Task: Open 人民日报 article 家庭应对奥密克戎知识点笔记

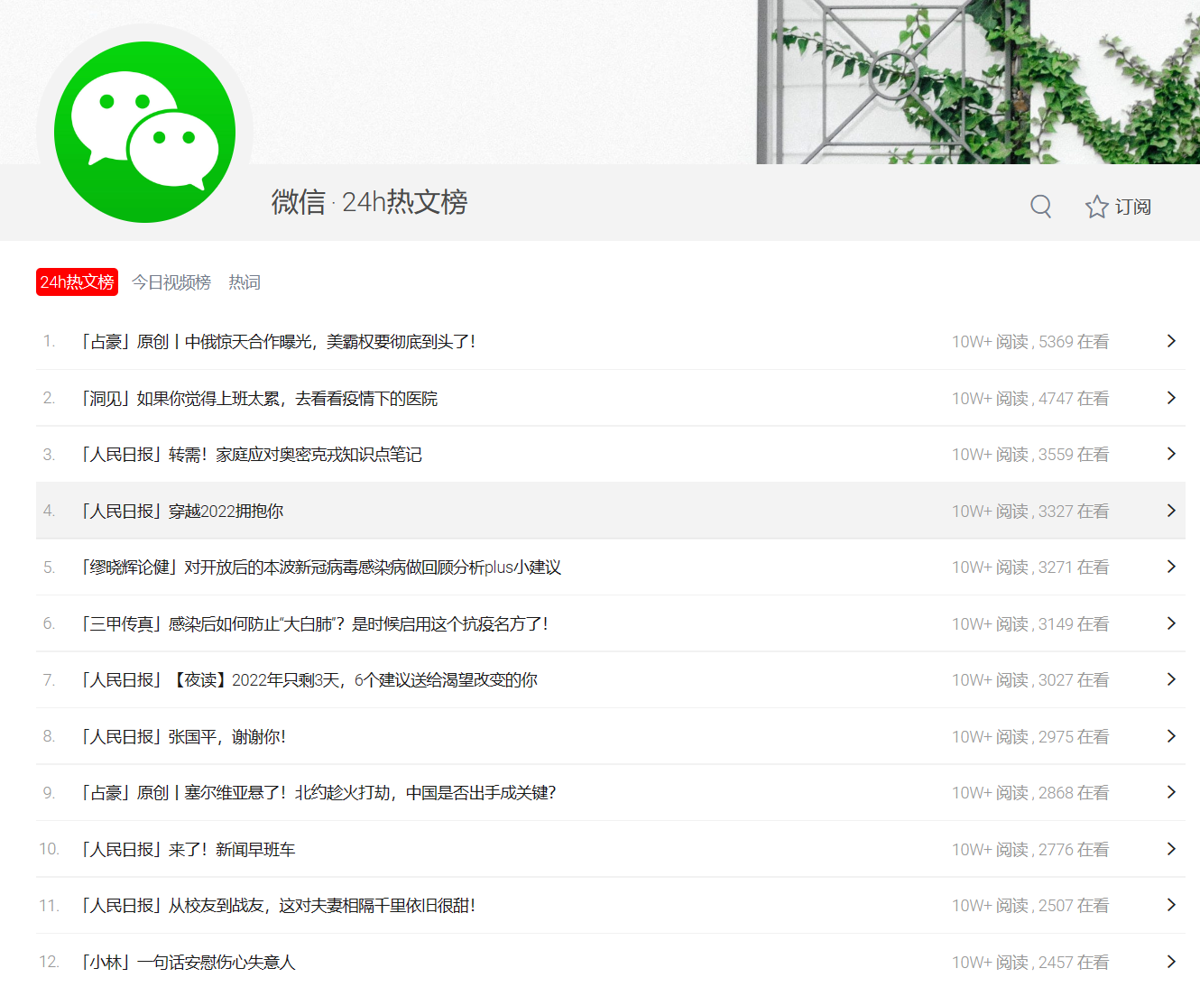Action: tap(251, 455)
